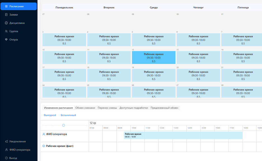Image resolution: width=262 pixels, height=161 pixels.
Task: Click clock icon beside Рабочее время (факт)
Action: (44, 146)
